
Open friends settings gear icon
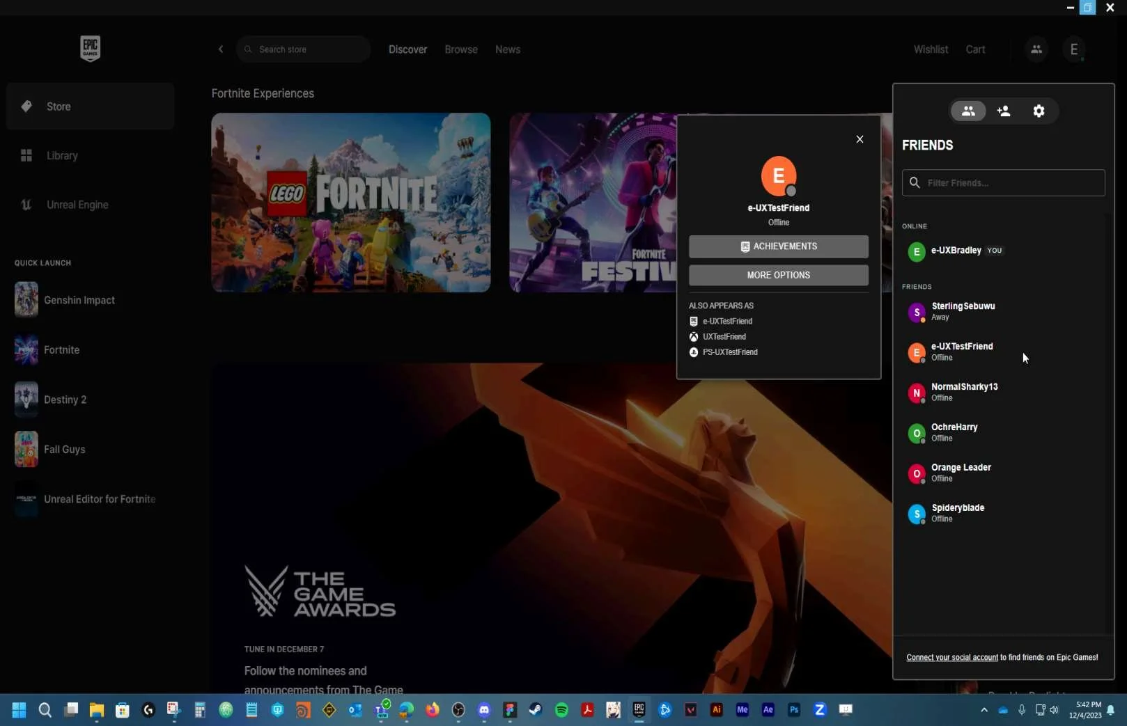1039,111
